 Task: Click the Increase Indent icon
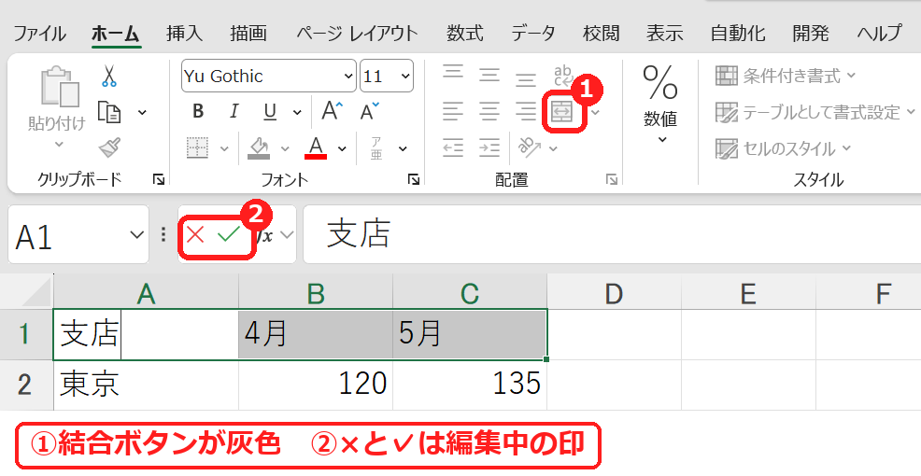[489, 147]
